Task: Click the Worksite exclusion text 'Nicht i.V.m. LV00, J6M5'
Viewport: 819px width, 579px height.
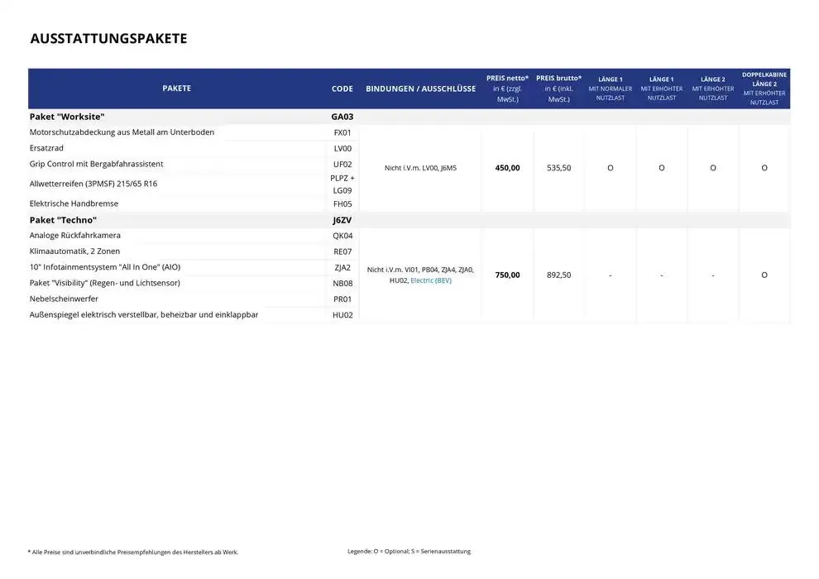Action: point(420,168)
